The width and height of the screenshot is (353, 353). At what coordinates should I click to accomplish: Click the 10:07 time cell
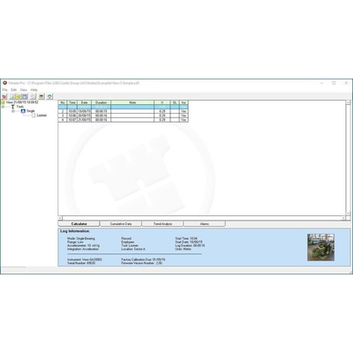pos(72,120)
